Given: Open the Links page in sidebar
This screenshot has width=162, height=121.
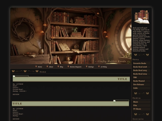Looking at the screenshot, I should pyautogui.click(x=141, y=88).
